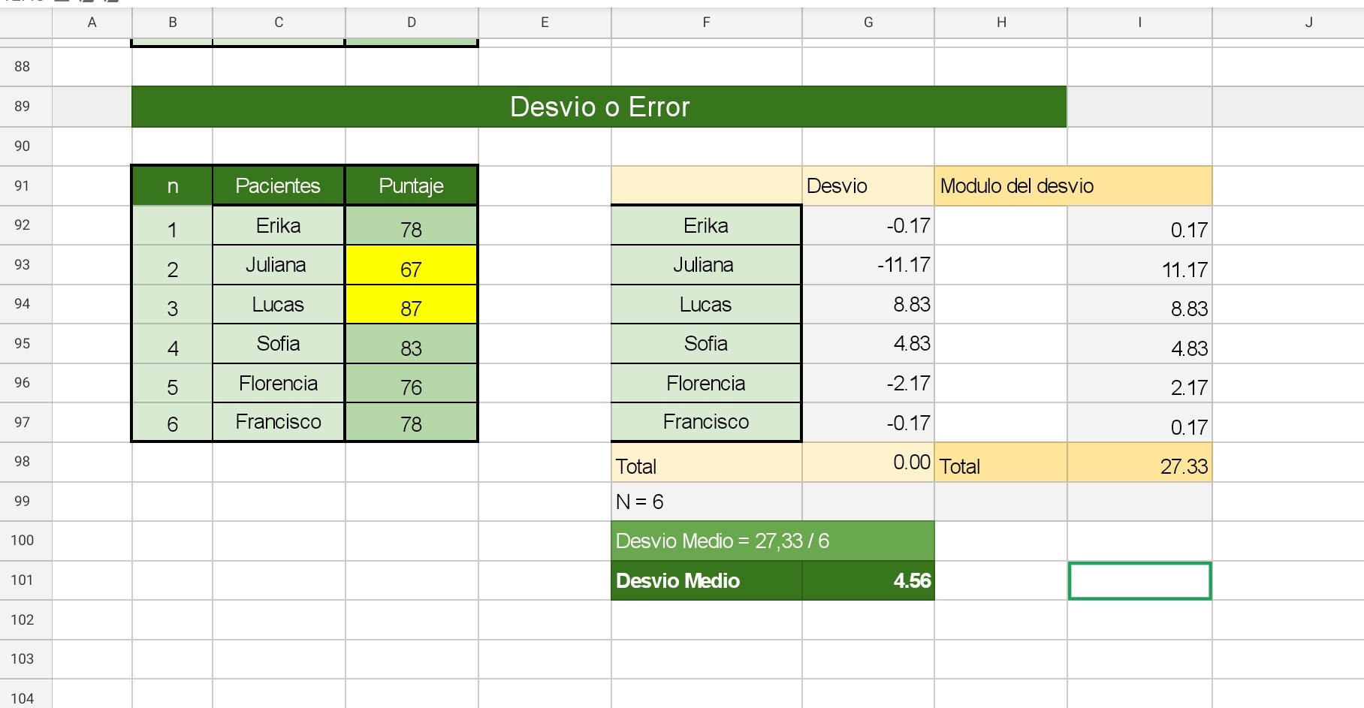Viewport: 1364px width, 708px height.
Task: Click 'Desvio Medio = 27,33 / 6' cell
Action: tap(772, 541)
